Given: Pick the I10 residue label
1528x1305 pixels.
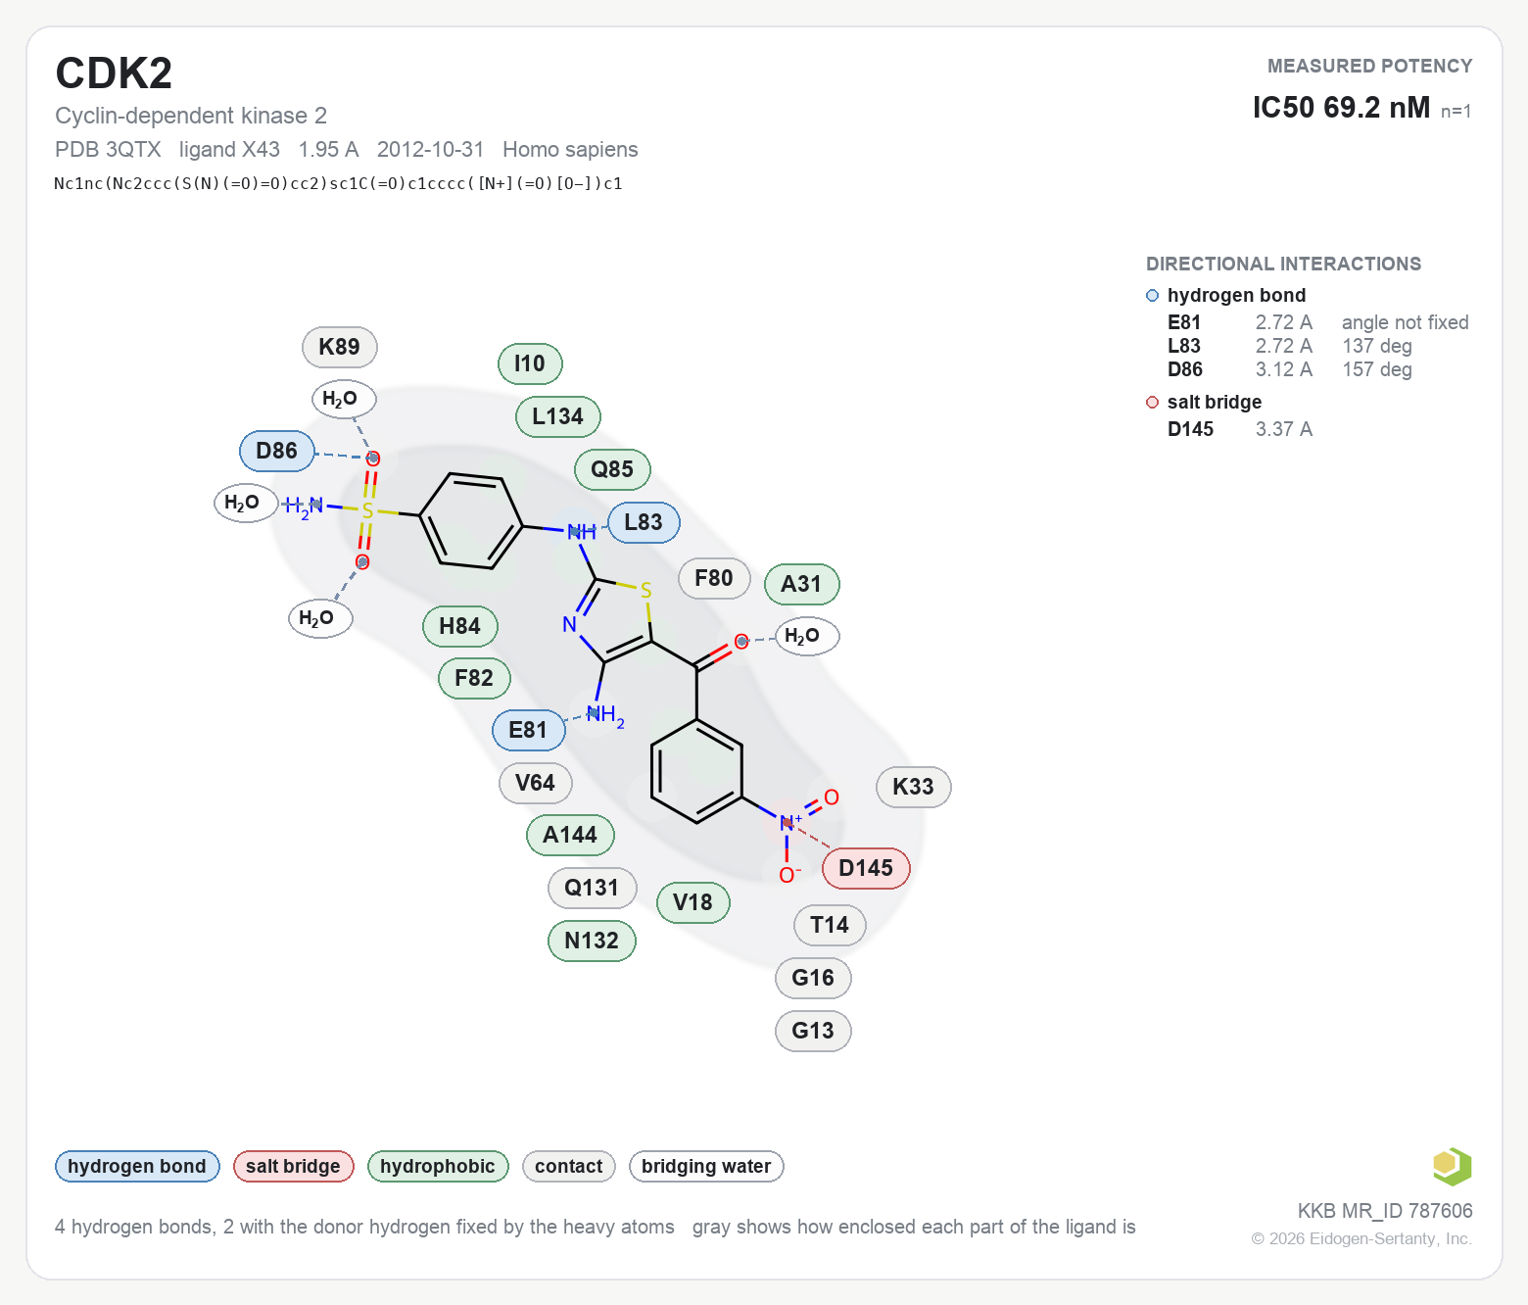Looking at the screenshot, I should pos(530,363).
